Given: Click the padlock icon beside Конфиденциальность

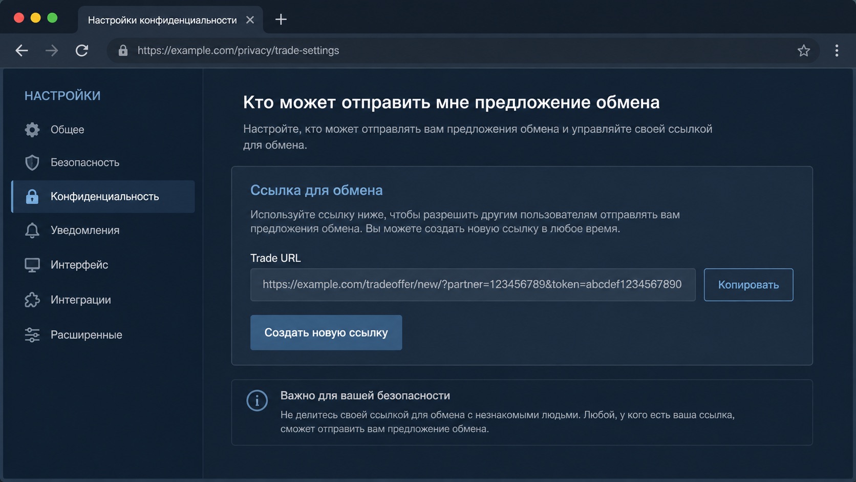Looking at the screenshot, I should (x=32, y=196).
